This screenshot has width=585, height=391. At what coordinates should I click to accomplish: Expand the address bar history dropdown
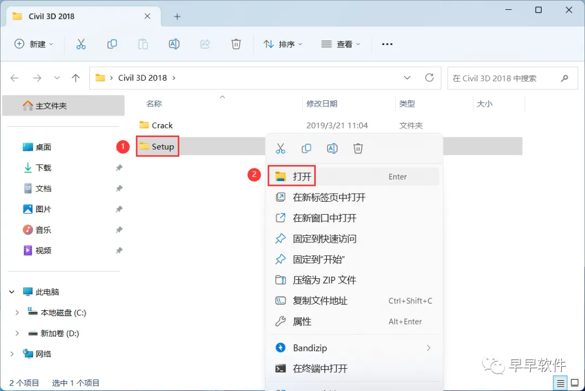pos(407,78)
